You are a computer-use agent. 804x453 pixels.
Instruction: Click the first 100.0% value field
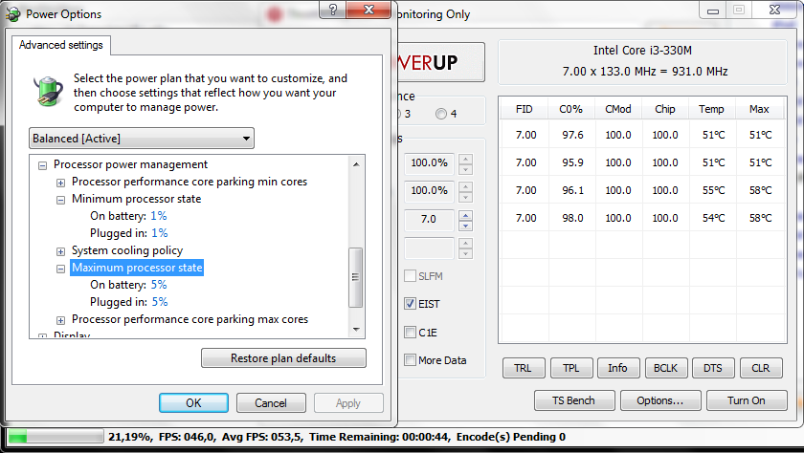(x=429, y=162)
